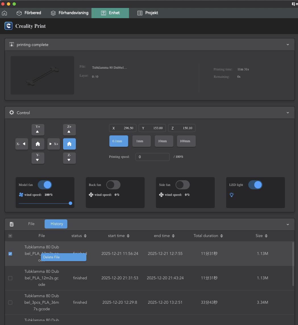Click the home icon in top navigation
This screenshot has height=325, width=298.
tap(5, 13)
